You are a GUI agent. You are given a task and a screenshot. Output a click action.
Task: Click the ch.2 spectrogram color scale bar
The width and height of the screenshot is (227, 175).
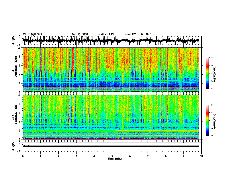click(207, 120)
